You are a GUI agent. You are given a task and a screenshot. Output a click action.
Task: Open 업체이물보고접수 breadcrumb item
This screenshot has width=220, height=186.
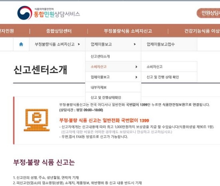pyautogui.click(x=161, y=44)
